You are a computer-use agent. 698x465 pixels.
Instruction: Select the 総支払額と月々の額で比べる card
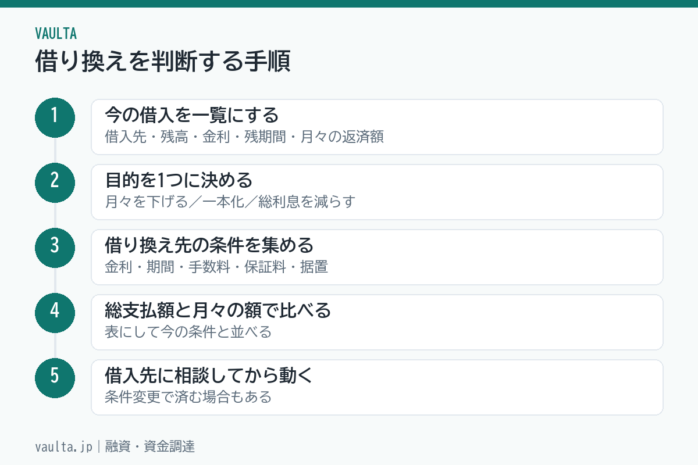click(x=377, y=322)
